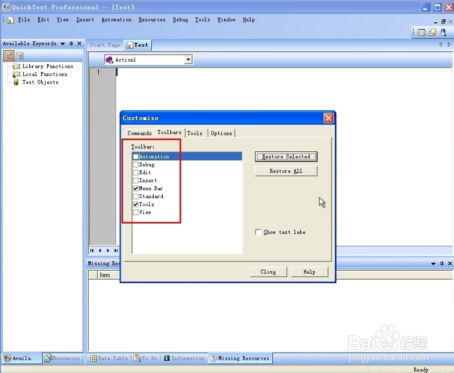Open the Data Table bottom tab
This screenshot has width=454, height=373.
click(x=110, y=358)
